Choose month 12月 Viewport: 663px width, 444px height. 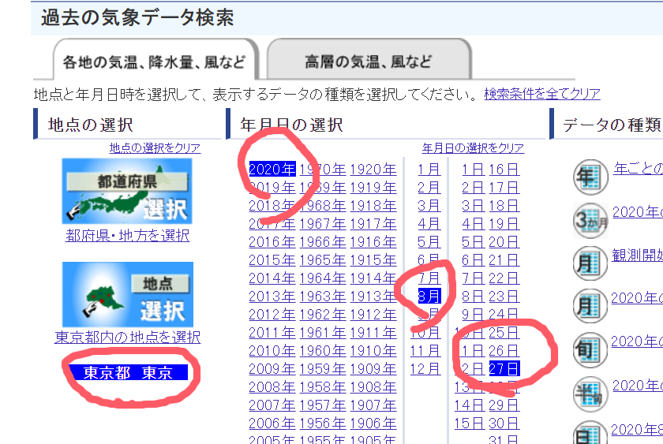425,369
